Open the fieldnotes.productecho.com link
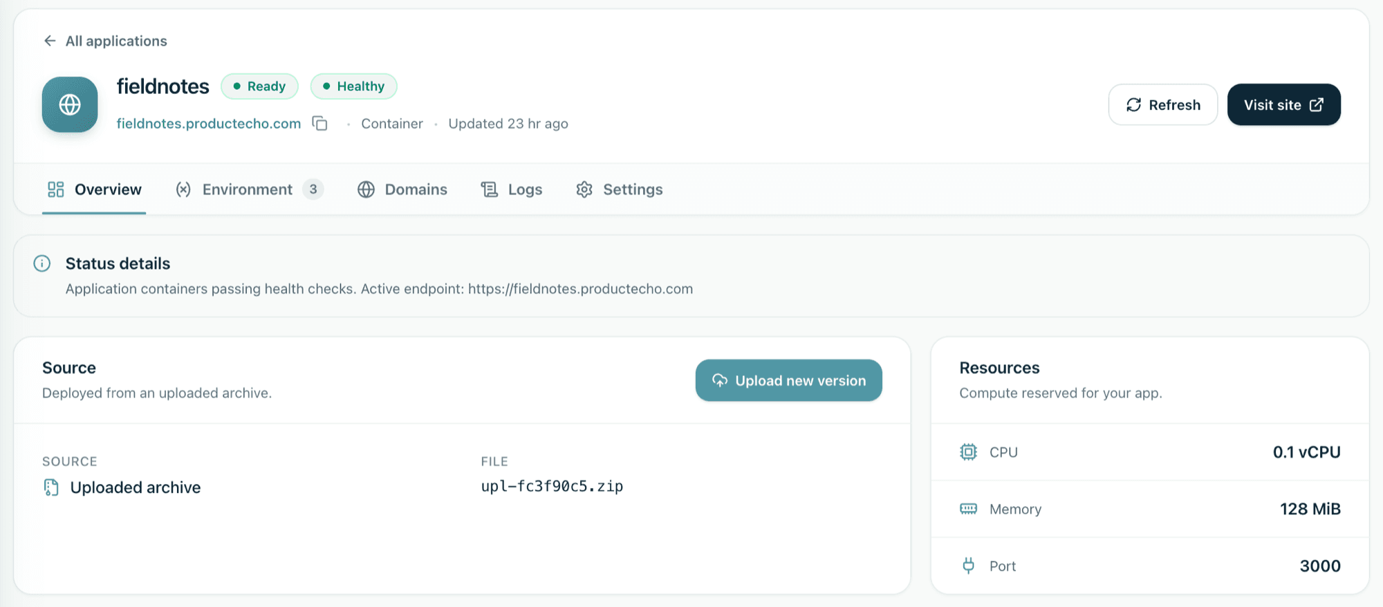This screenshot has height=607, width=1383. pos(209,124)
